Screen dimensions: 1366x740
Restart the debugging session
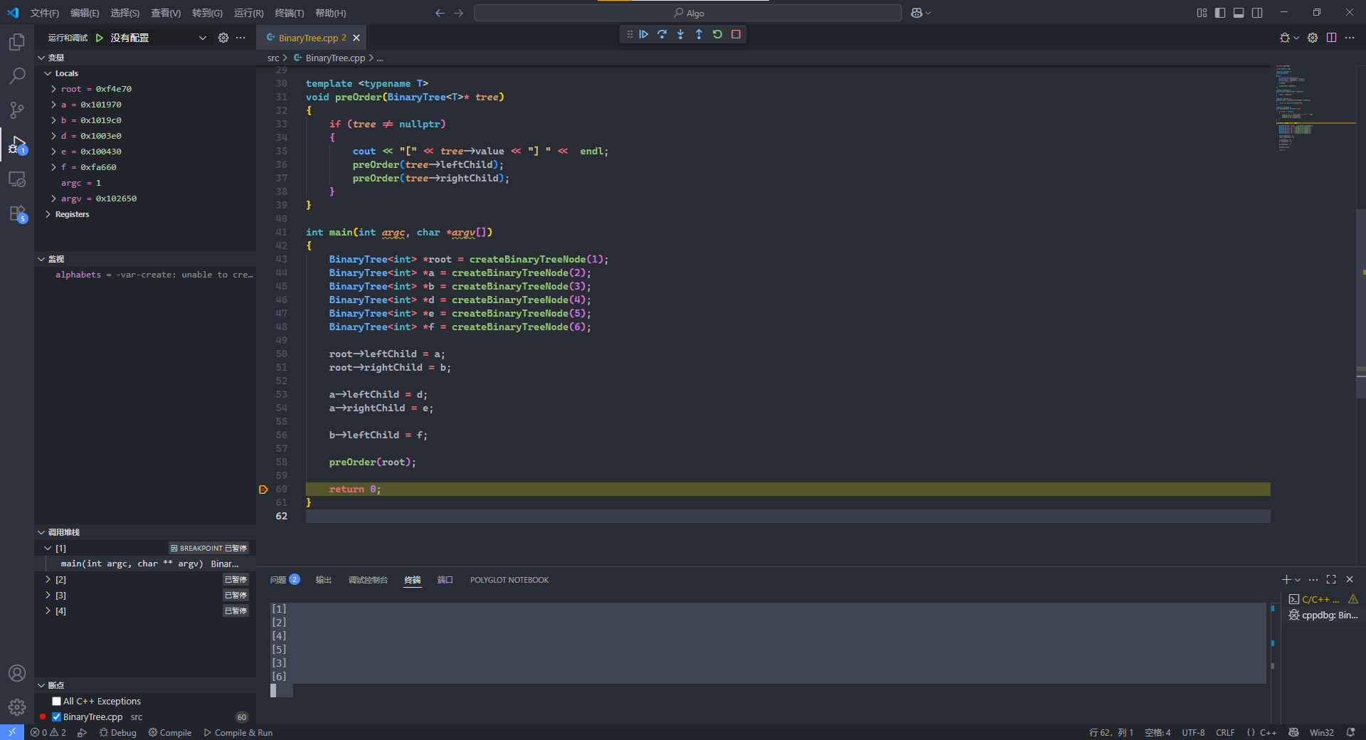tap(717, 34)
